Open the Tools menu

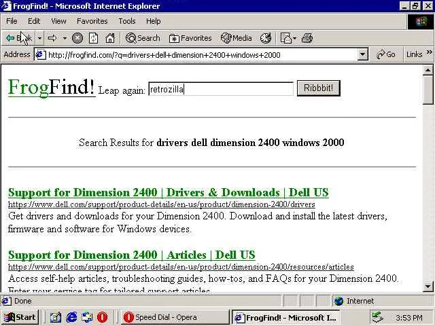point(127,21)
